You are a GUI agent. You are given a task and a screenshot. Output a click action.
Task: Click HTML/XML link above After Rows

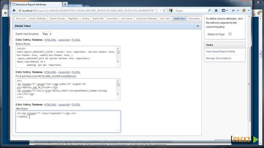click(x=50, y=104)
